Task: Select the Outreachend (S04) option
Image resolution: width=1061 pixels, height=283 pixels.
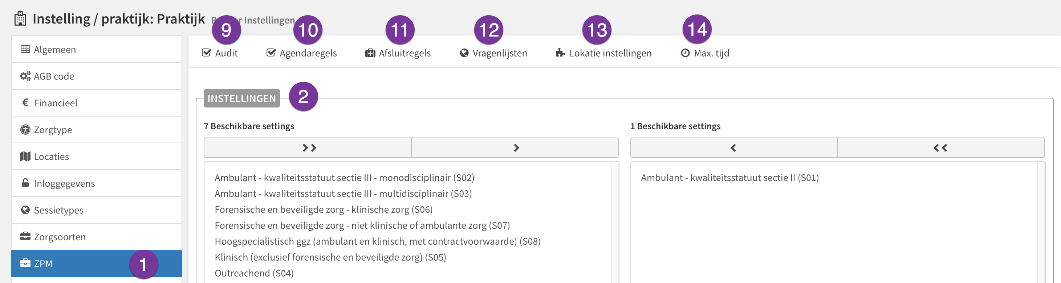Action: point(254,273)
